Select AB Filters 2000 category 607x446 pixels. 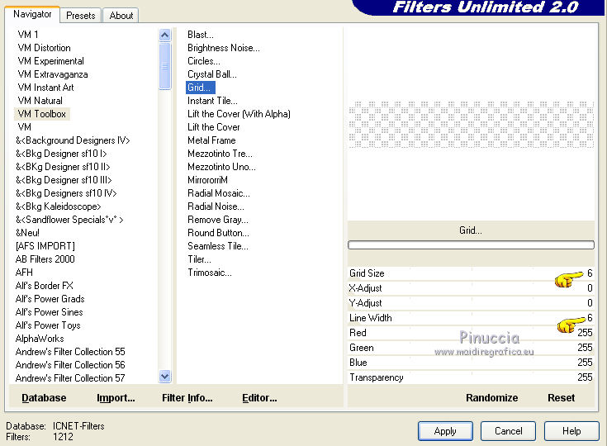click(x=45, y=259)
